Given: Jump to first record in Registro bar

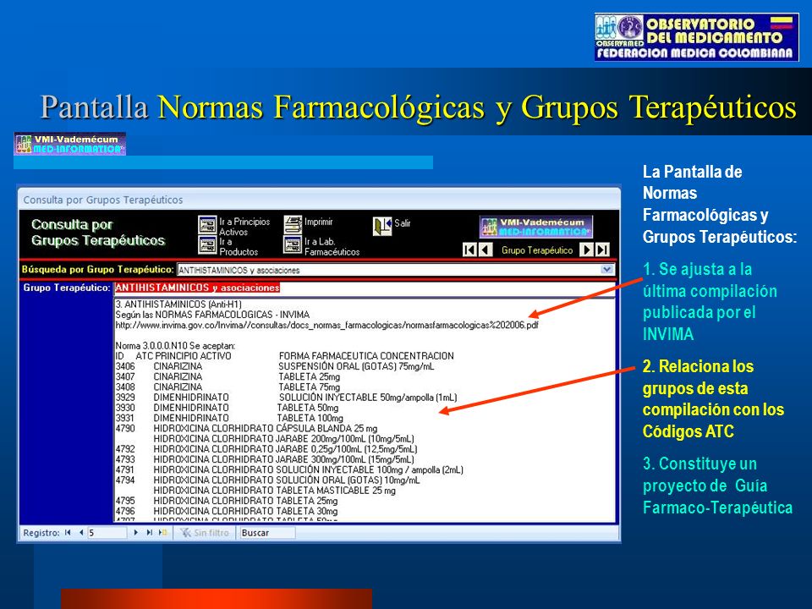Looking at the screenshot, I should coord(68,532).
